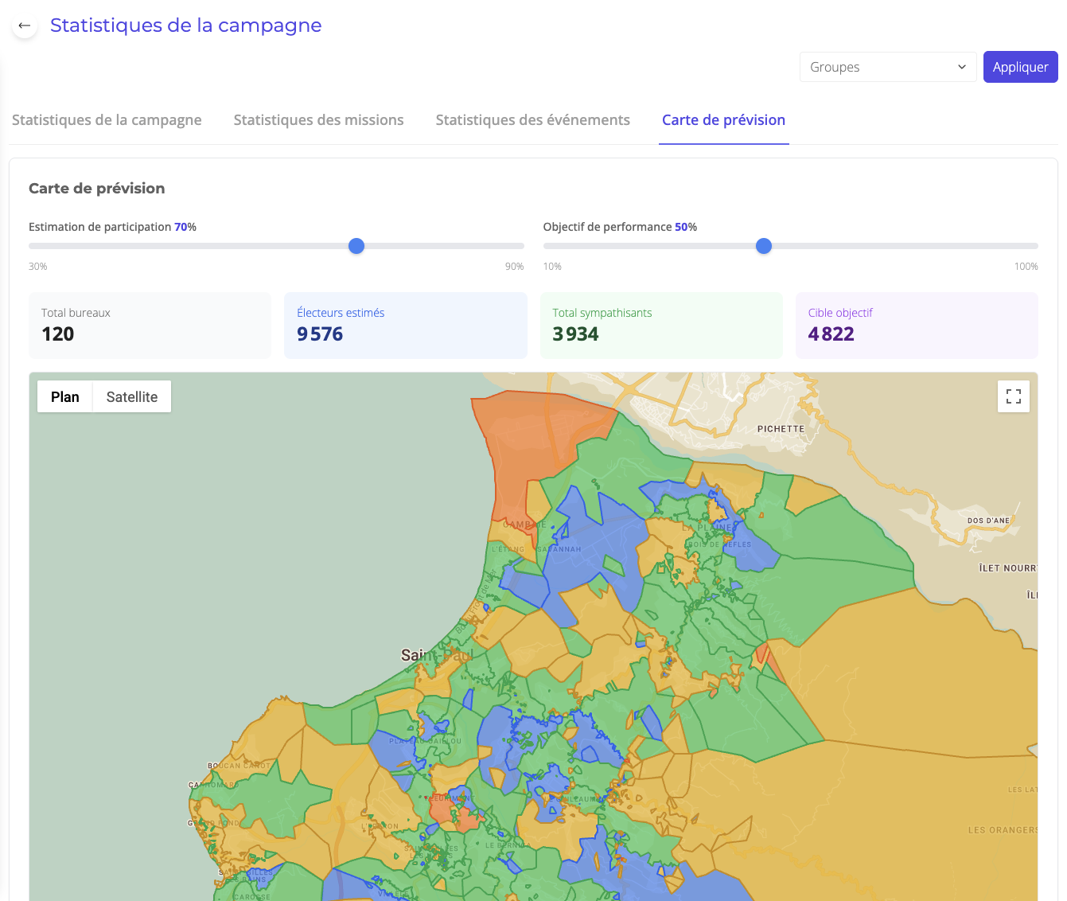Click the Objectif de performance slider handle
1067x901 pixels.
point(763,246)
